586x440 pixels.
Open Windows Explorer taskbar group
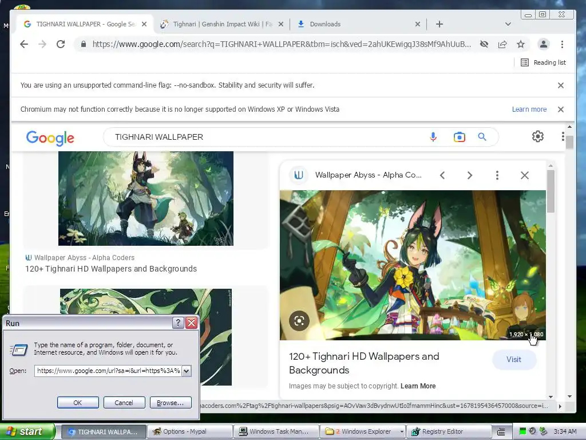coord(362,431)
